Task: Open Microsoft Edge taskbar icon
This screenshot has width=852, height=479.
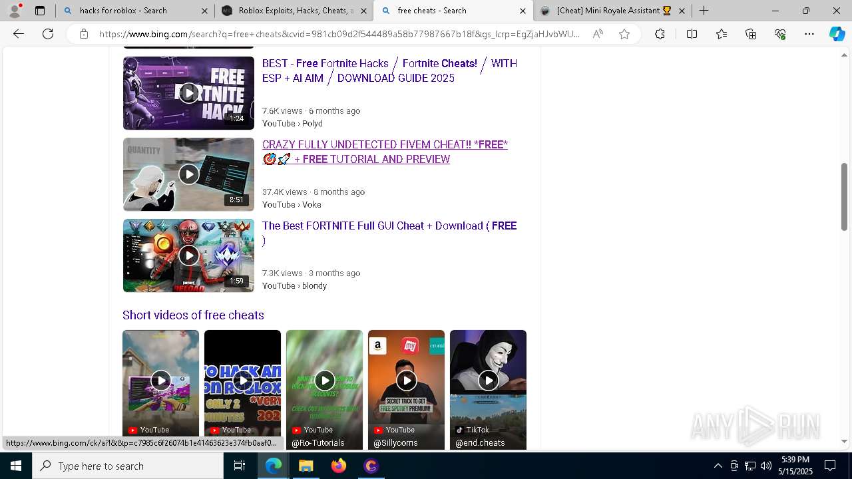Action: (x=274, y=466)
